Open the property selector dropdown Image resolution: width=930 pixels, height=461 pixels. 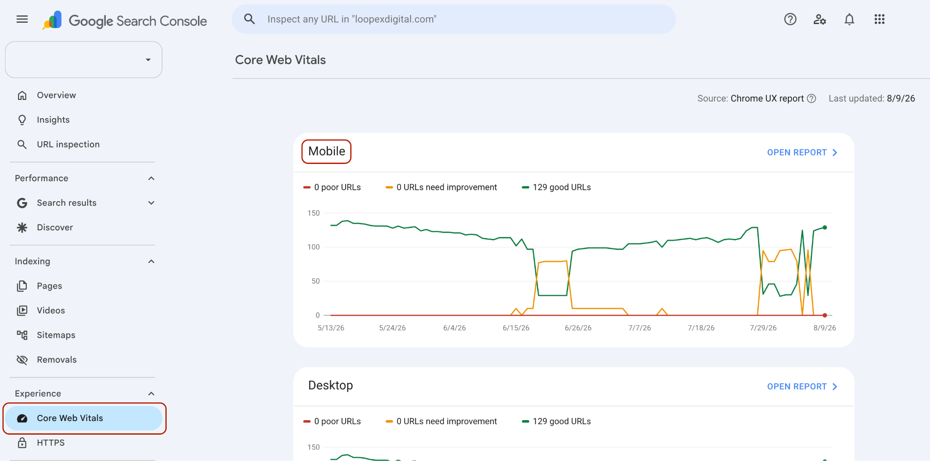tap(84, 59)
